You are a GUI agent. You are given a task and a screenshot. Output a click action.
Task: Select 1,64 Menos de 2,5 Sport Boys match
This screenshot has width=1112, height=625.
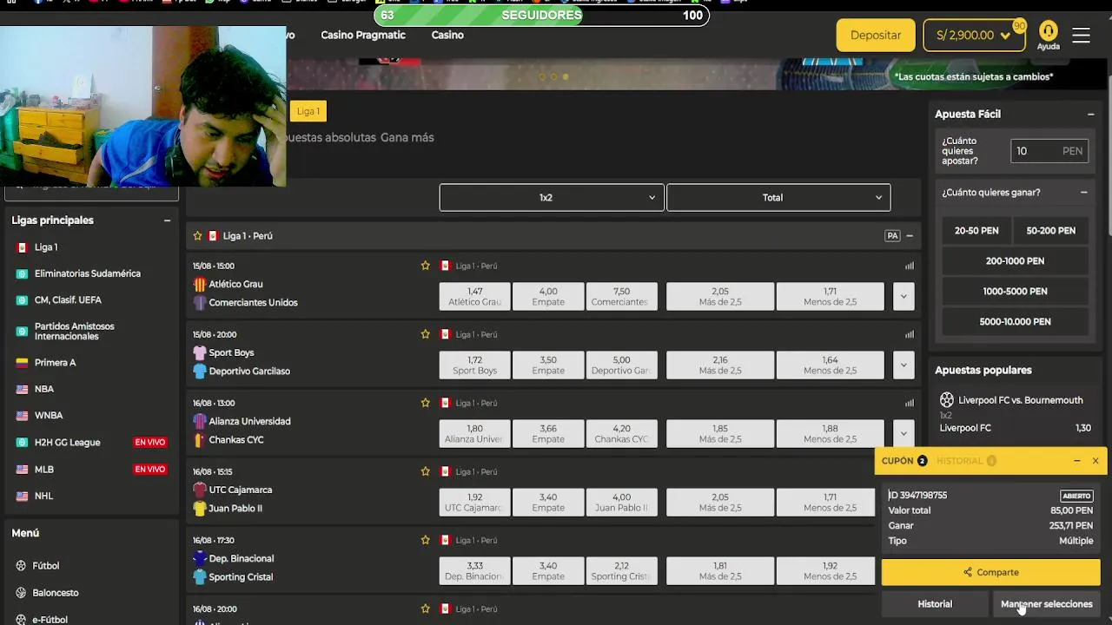[x=830, y=365]
